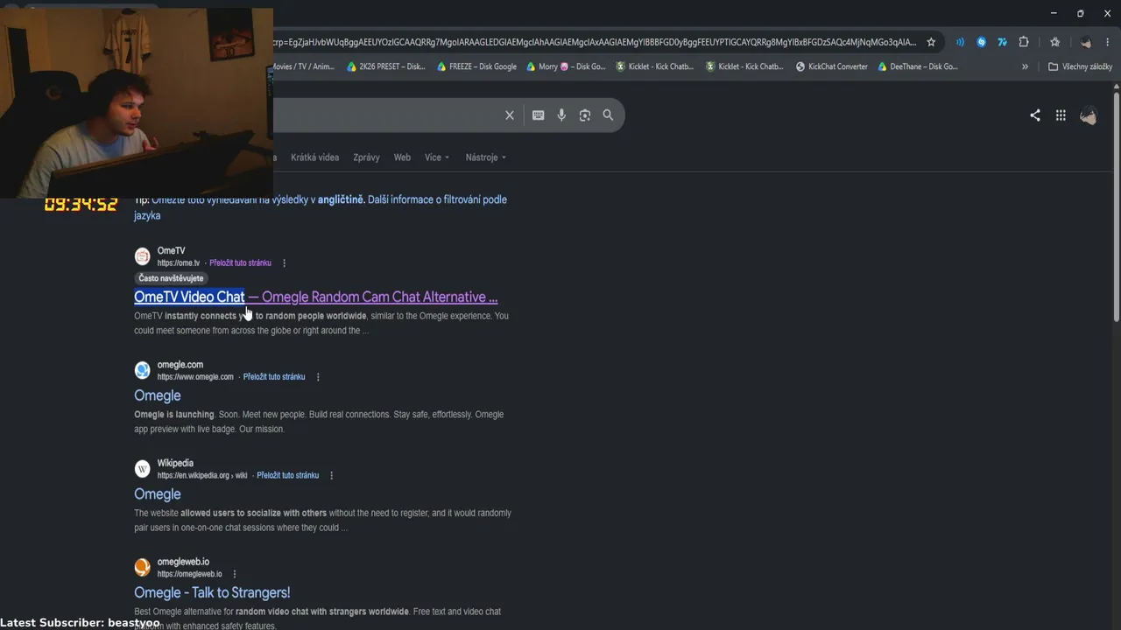The width and height of the screenshot is (1121, 630).
Task: Open the DeeThane Disk Google bookmark
Action: pyautogui.click(x=918, y=66)
